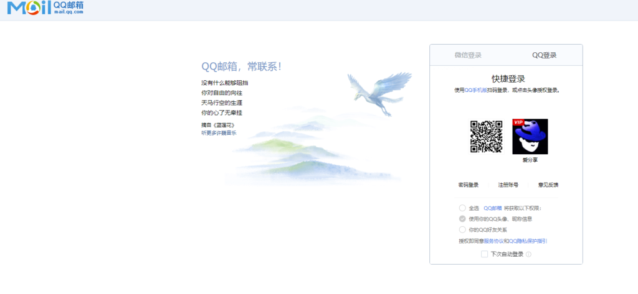The height and width of the screenshot is (294, 638).
Task: Open 意见反馈 link
Action: (x=548, y=185)
